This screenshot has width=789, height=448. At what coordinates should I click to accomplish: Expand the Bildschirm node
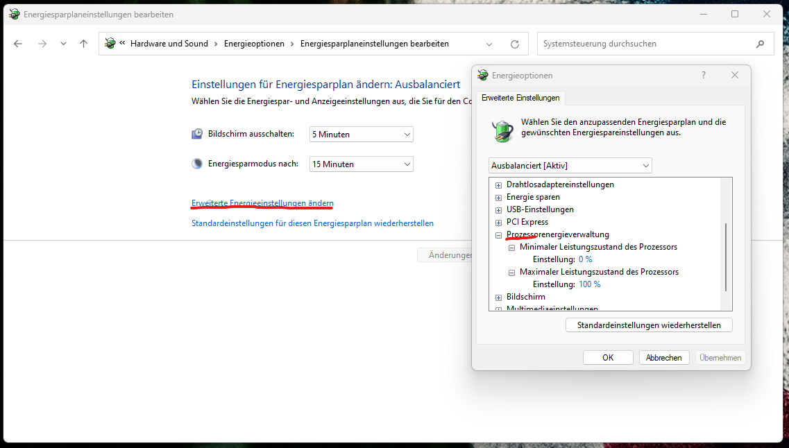[x=499, y=298]
